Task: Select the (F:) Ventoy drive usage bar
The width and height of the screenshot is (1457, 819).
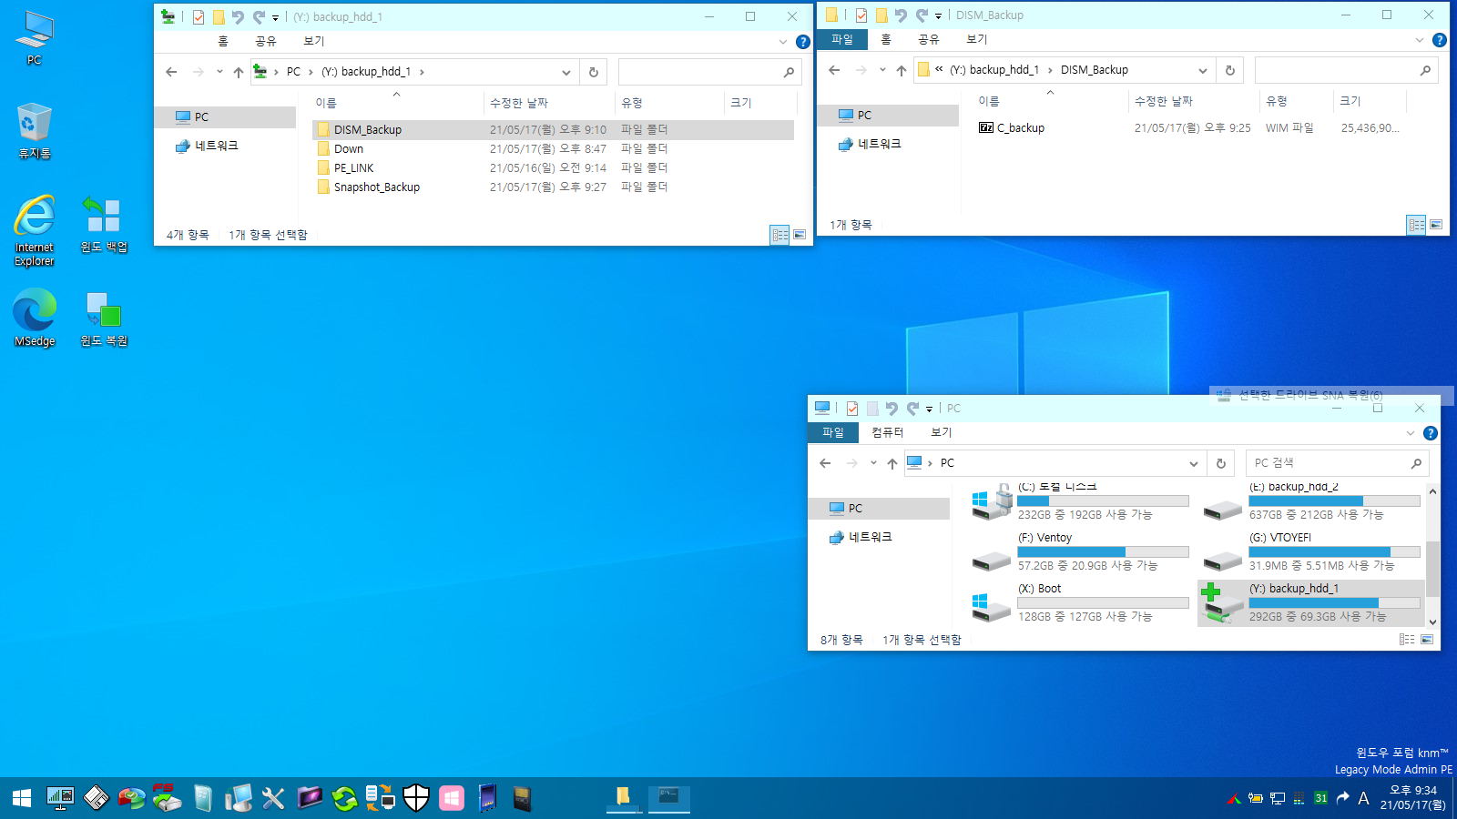Action: (1103, 552)
